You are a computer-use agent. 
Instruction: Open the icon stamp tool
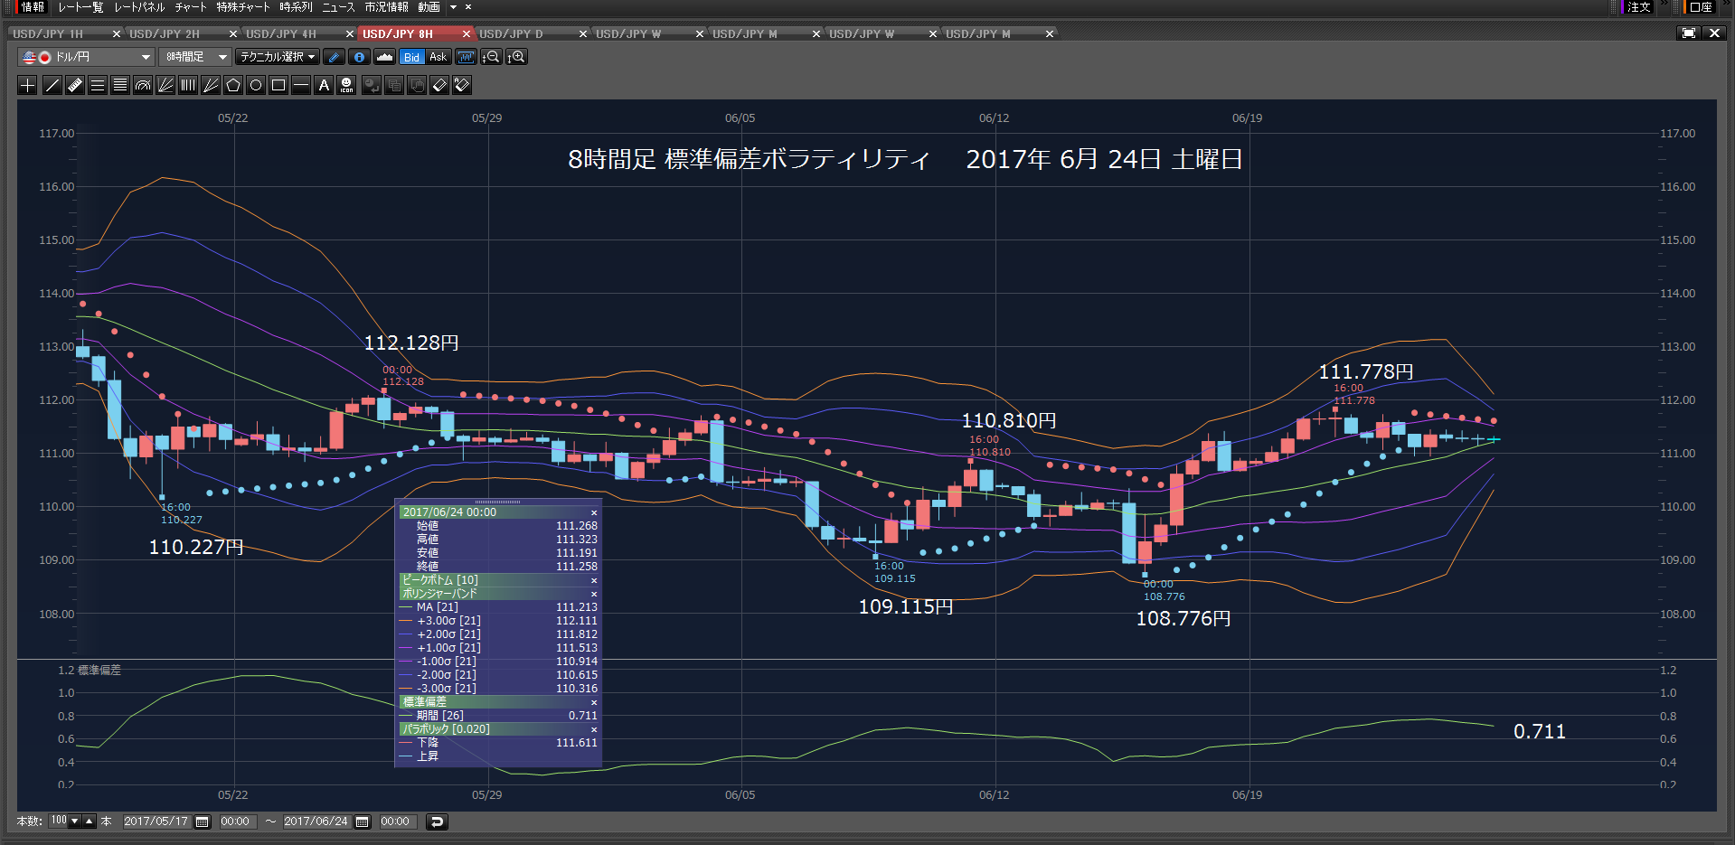tap(346, 85)
